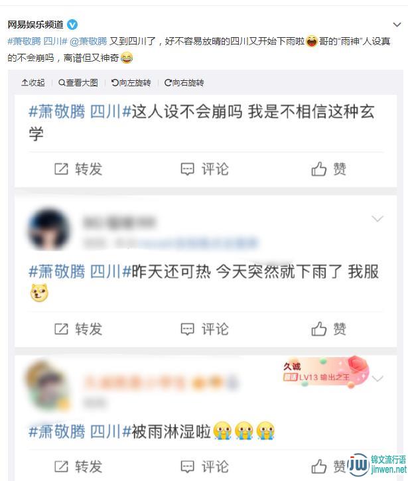This screenshot has height=481, width=408.
Task: Open the @萧敬腾 mention link
Action: 88,40
